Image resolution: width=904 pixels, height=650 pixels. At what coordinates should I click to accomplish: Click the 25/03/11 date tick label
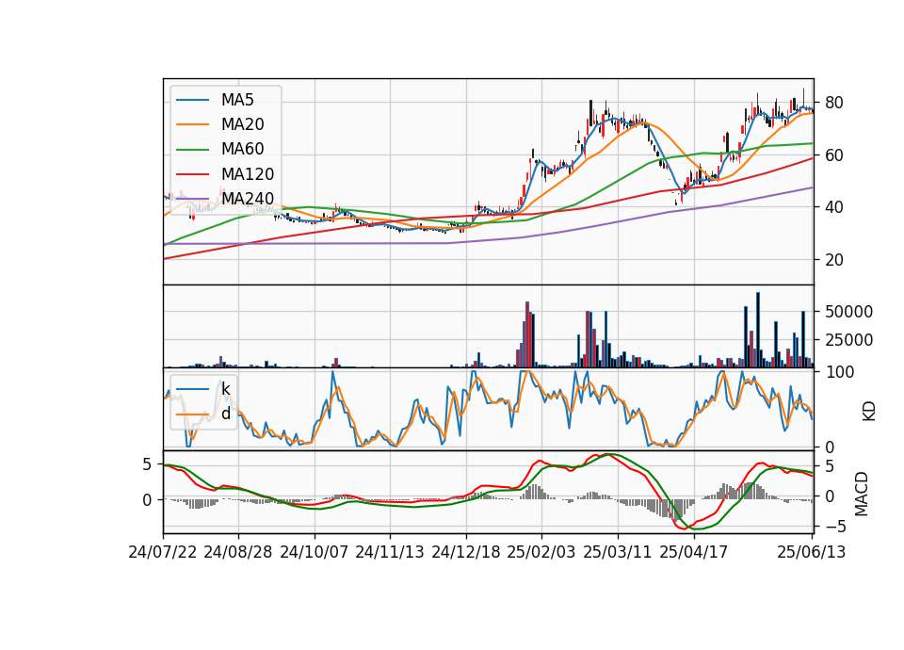coord(618,552)
